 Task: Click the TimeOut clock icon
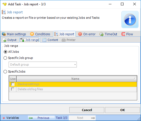coord(102,34)
